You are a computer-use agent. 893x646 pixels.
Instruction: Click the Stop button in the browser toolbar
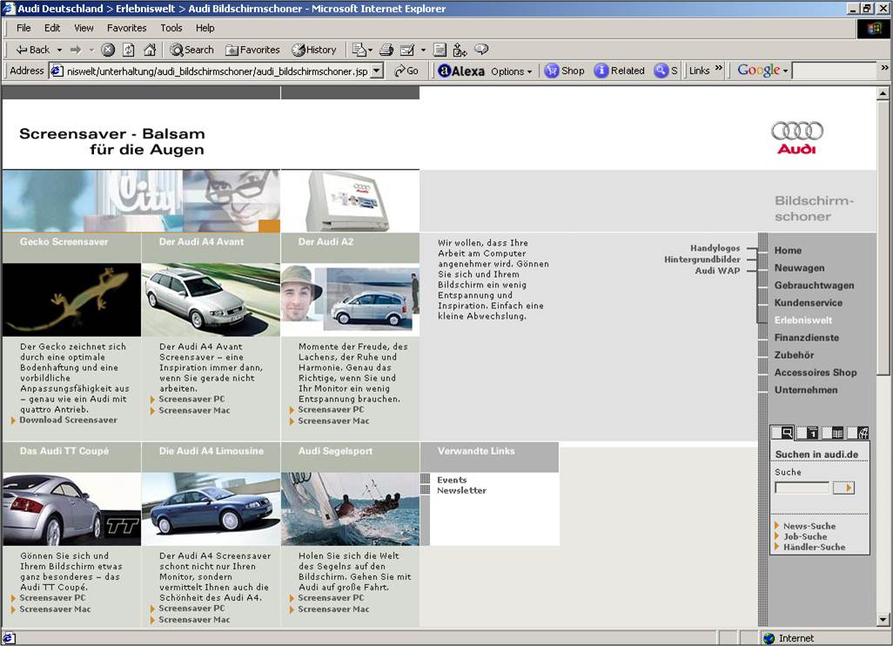pos(108,50)
